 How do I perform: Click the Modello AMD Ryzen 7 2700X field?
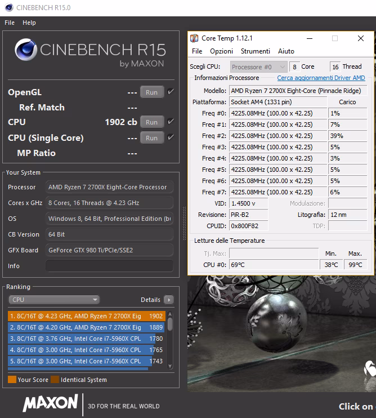tap(298, 91)
